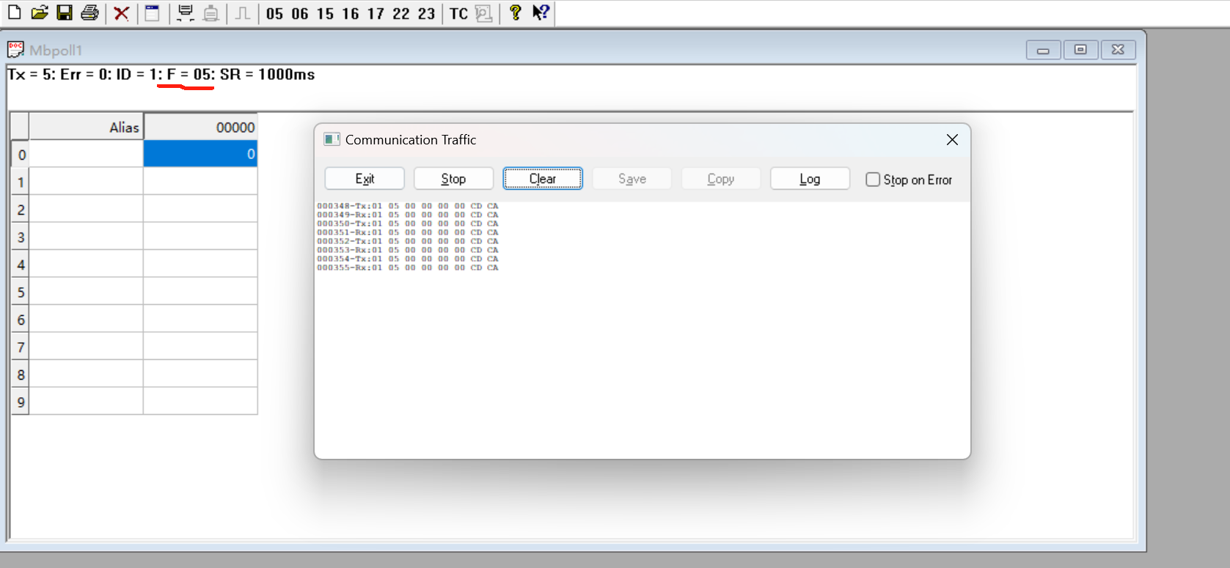Click the 00000 column header

point(200,127)
